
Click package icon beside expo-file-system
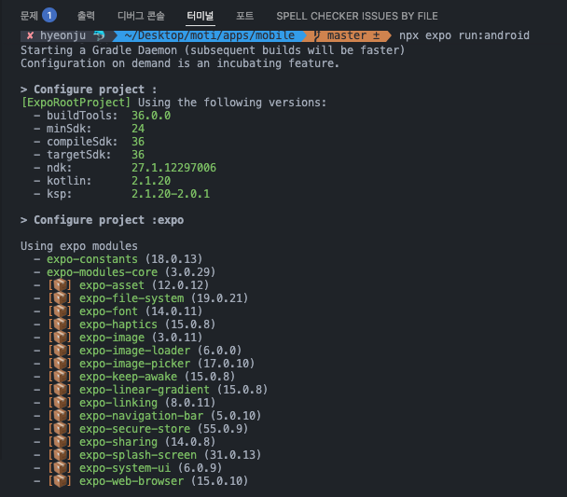pos(61,298)
